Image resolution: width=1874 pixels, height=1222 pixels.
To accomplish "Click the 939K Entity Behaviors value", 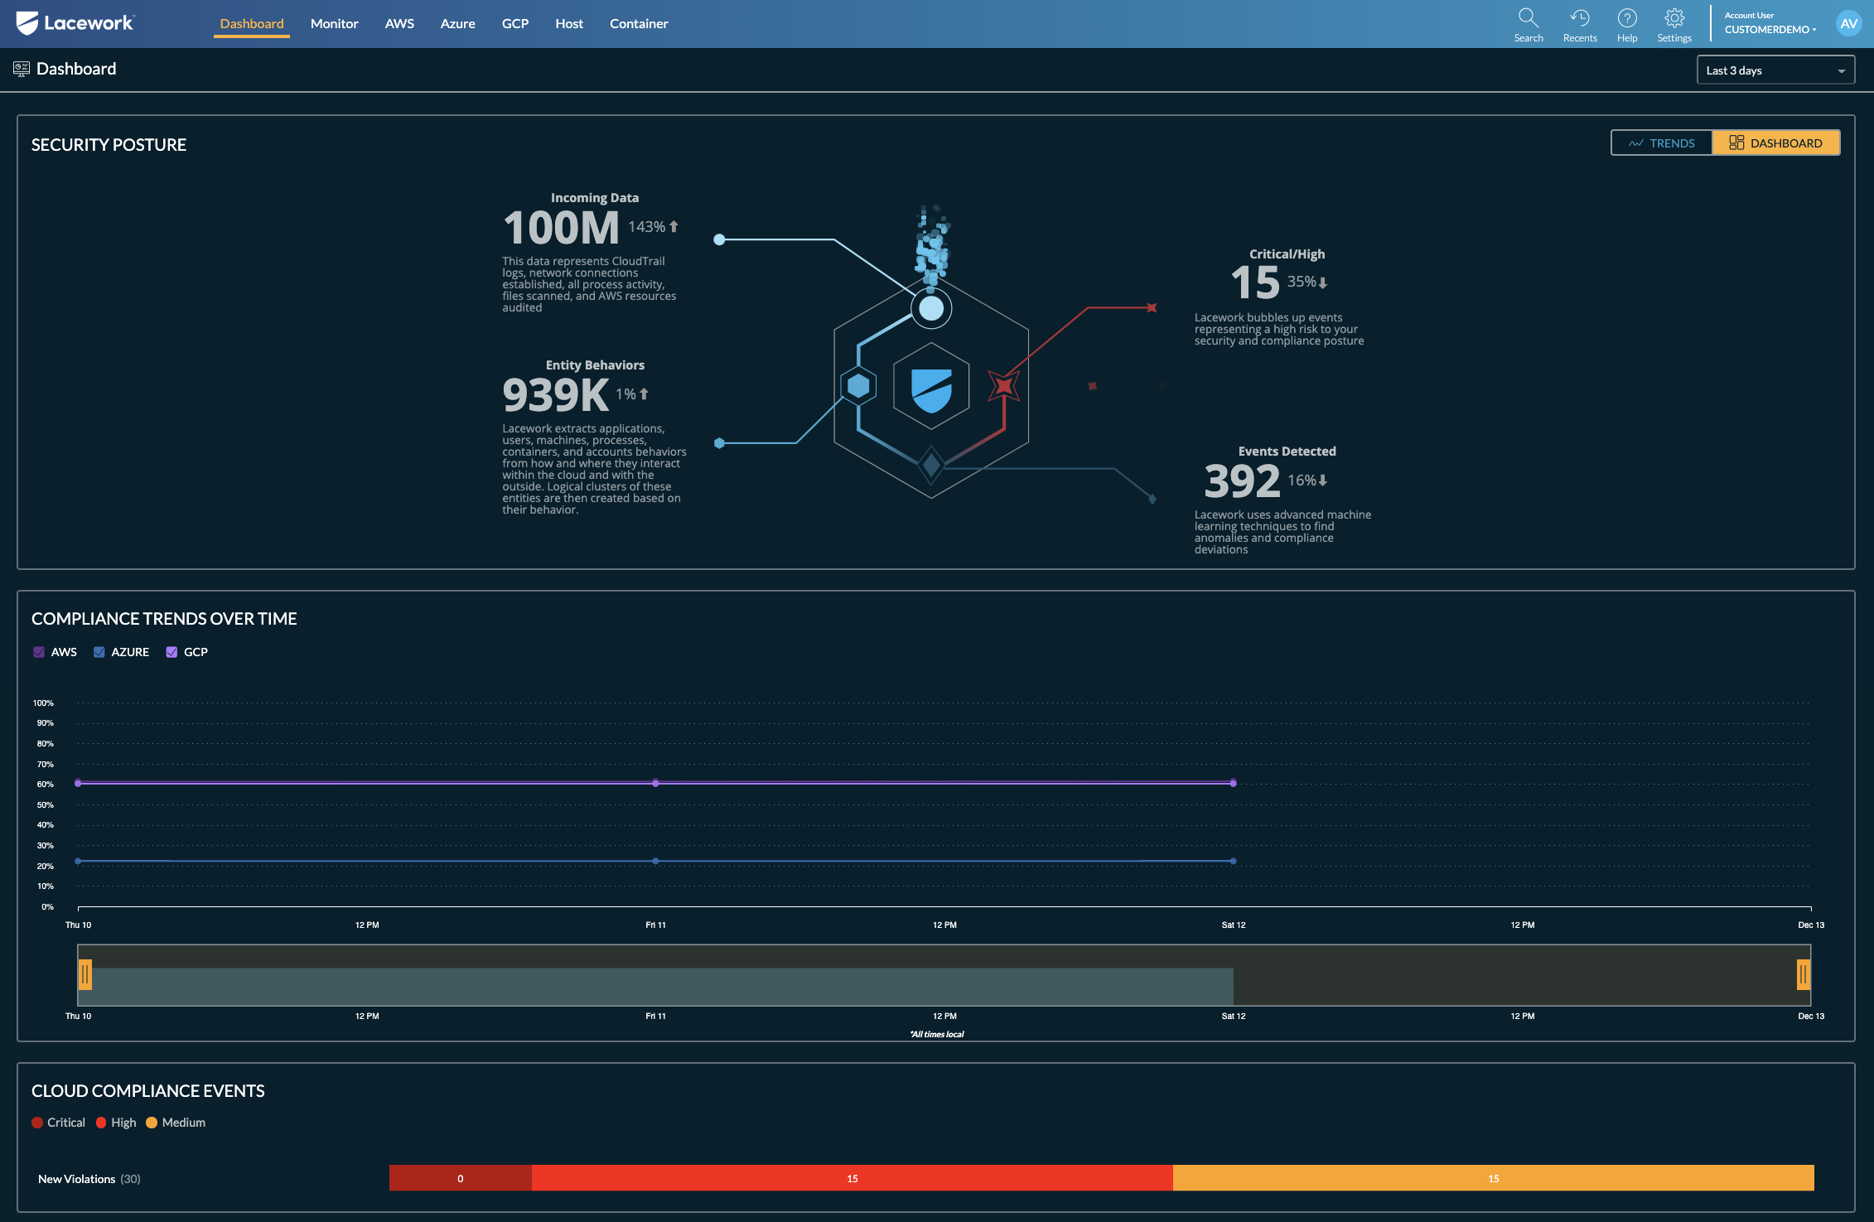I will [555, 395].
